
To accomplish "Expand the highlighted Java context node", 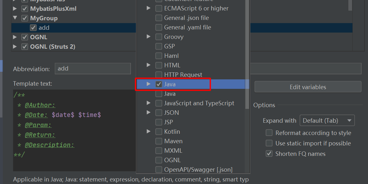I will [148, 84].
